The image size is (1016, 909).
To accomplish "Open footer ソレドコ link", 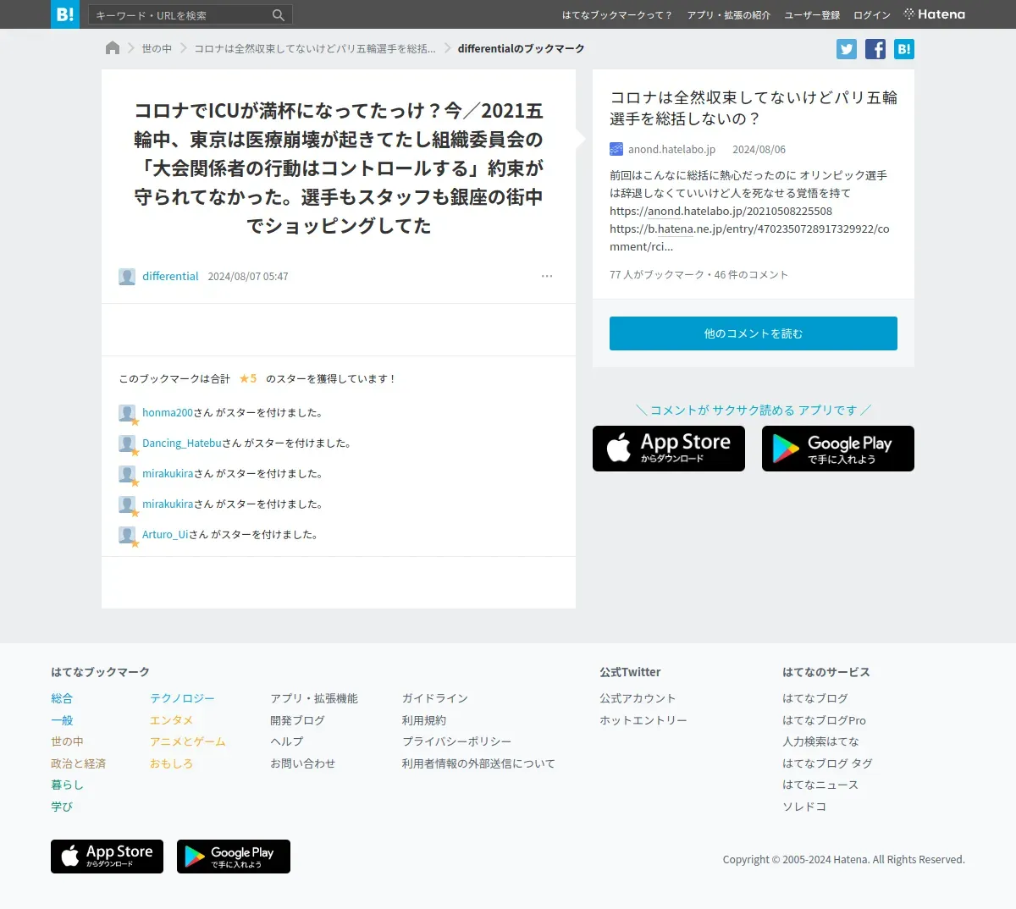I will click(804, 807).
